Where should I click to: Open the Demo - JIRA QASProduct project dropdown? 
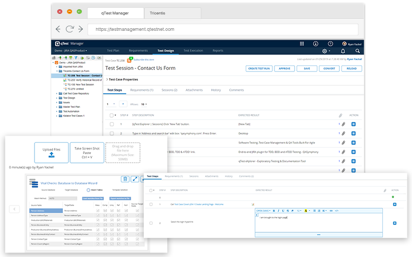pos(71,51)
